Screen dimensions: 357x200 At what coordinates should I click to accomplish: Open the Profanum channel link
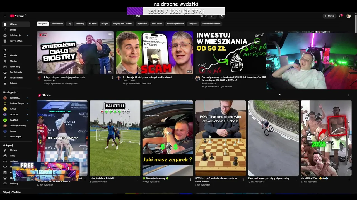coord(48,81)
